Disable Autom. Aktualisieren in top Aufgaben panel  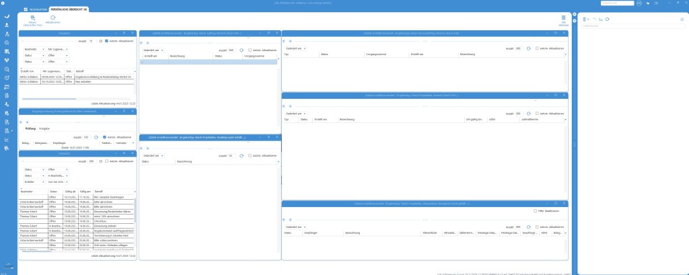pyautogui.click(x=106, y=41)
